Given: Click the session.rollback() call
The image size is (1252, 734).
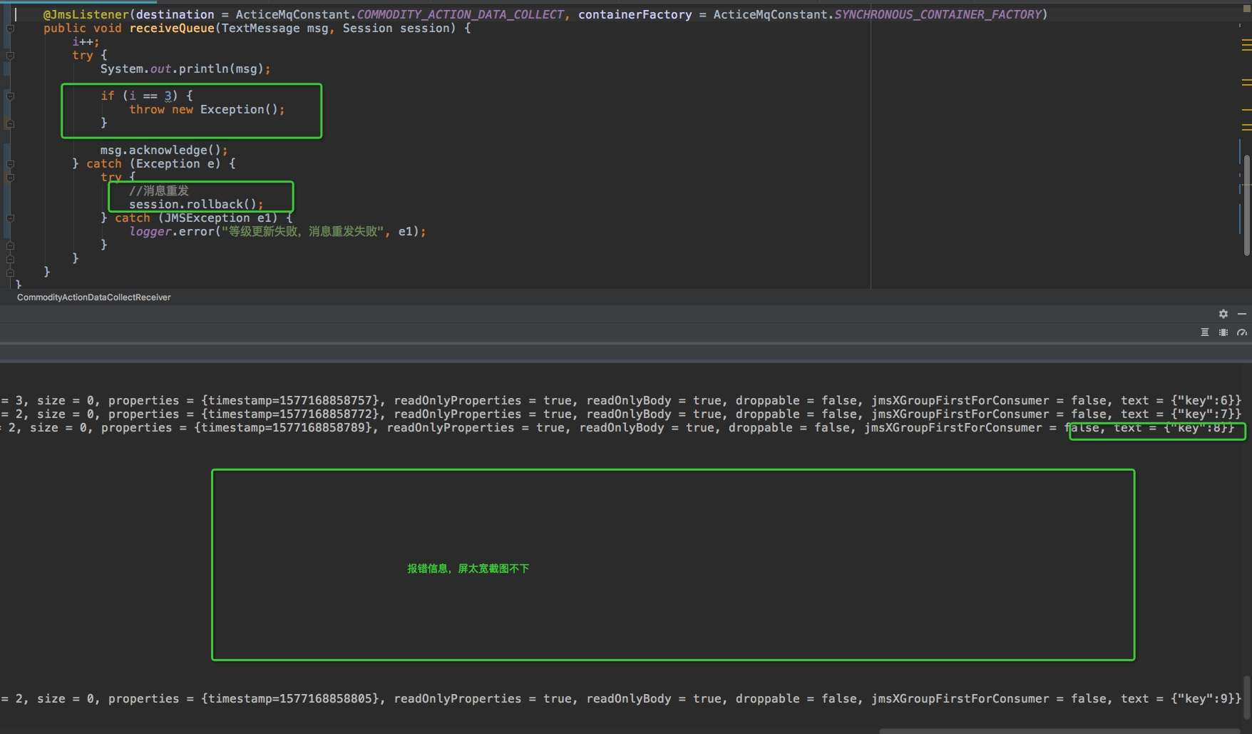Looking at the screenshot, I should (196, 205).
